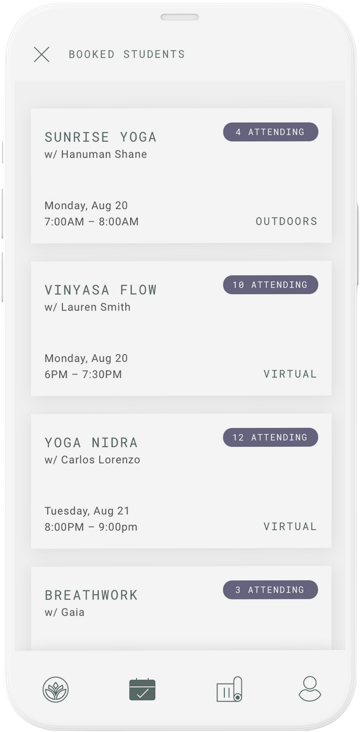Open the lotus home tab
The height and width of the screenshot is (732, 360).
[x=56, y=690]
